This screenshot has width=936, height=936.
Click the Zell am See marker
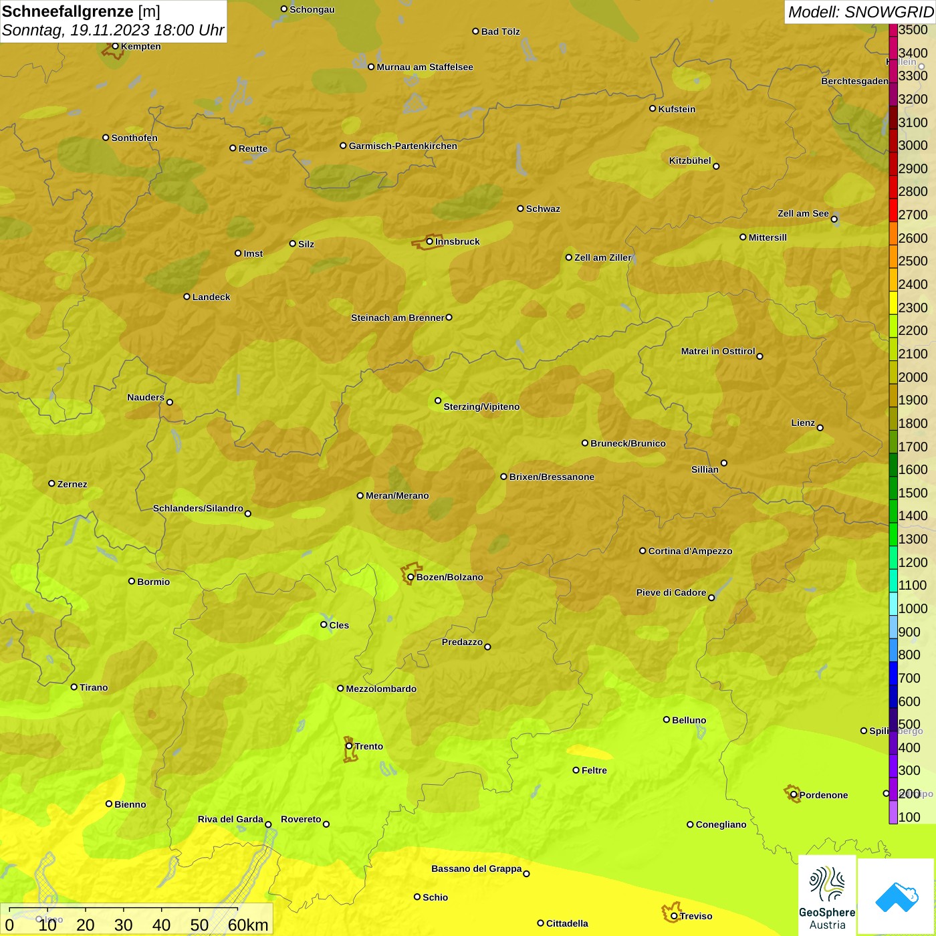834,219
